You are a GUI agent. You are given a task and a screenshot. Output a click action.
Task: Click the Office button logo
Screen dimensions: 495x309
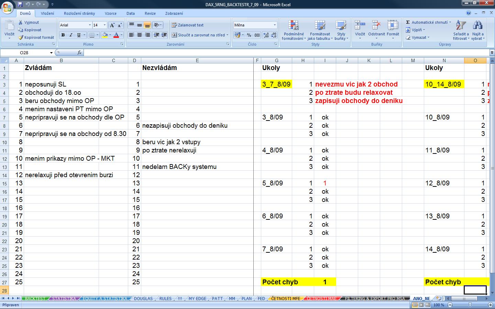pos(8,7)
